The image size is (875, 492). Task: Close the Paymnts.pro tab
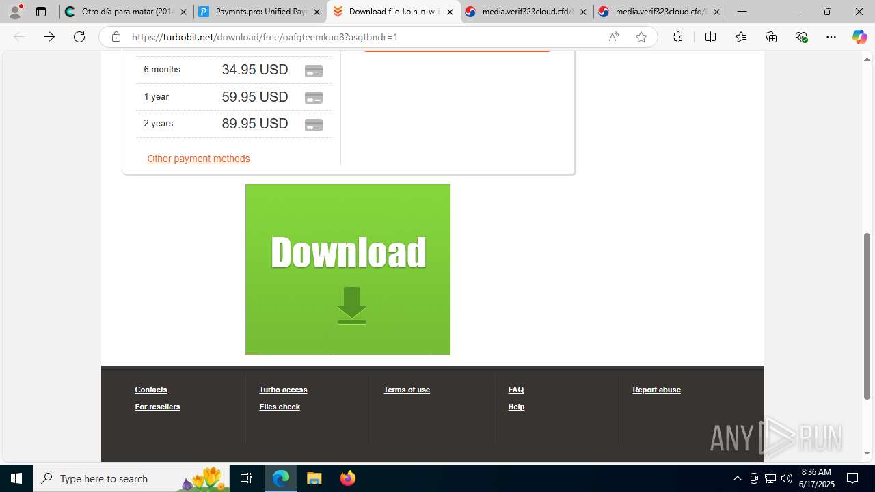(317, 12)
